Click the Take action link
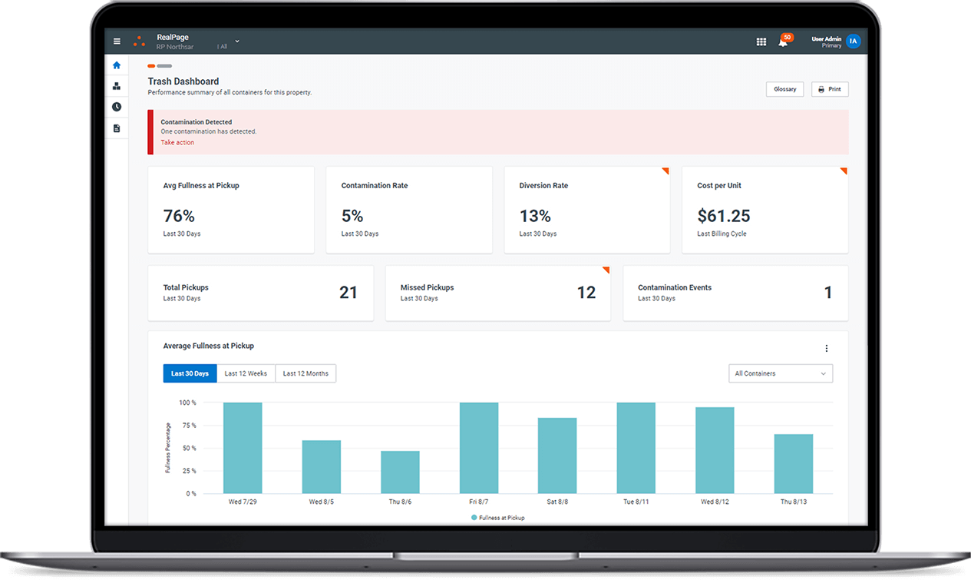The width and height of the screenshot is (971, 580). (x=177, y=143)
